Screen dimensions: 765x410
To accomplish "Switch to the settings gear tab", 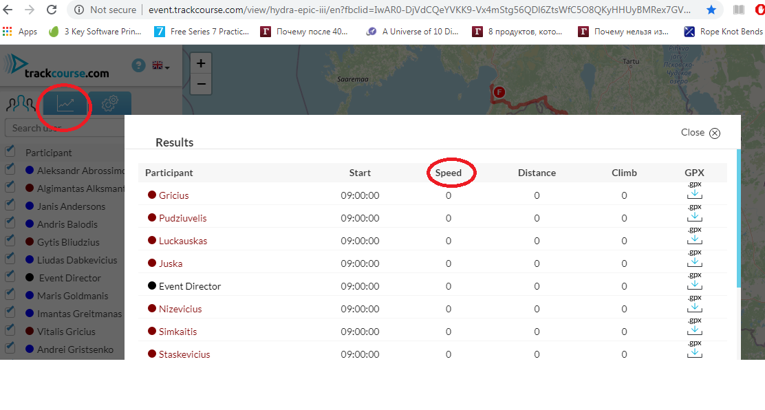I will (x=110, y=103).
